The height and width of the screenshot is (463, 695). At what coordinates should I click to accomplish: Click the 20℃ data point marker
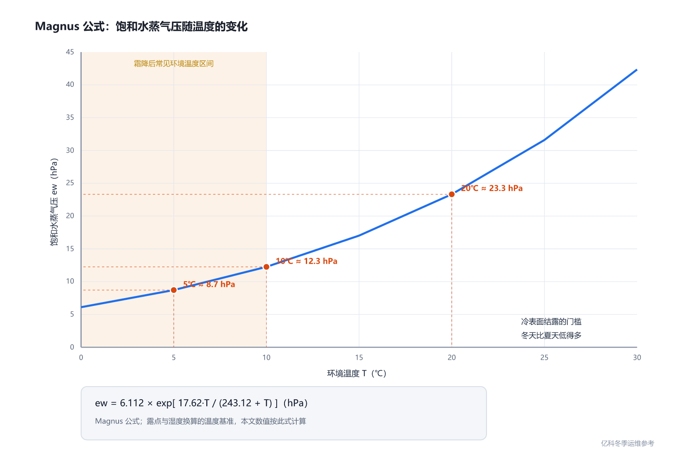tap(452, 194)
